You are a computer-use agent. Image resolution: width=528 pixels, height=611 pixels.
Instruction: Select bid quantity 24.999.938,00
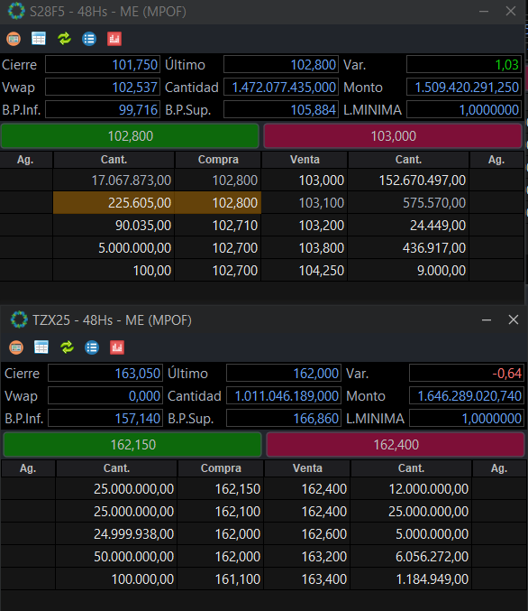click(x=116, y=534)
